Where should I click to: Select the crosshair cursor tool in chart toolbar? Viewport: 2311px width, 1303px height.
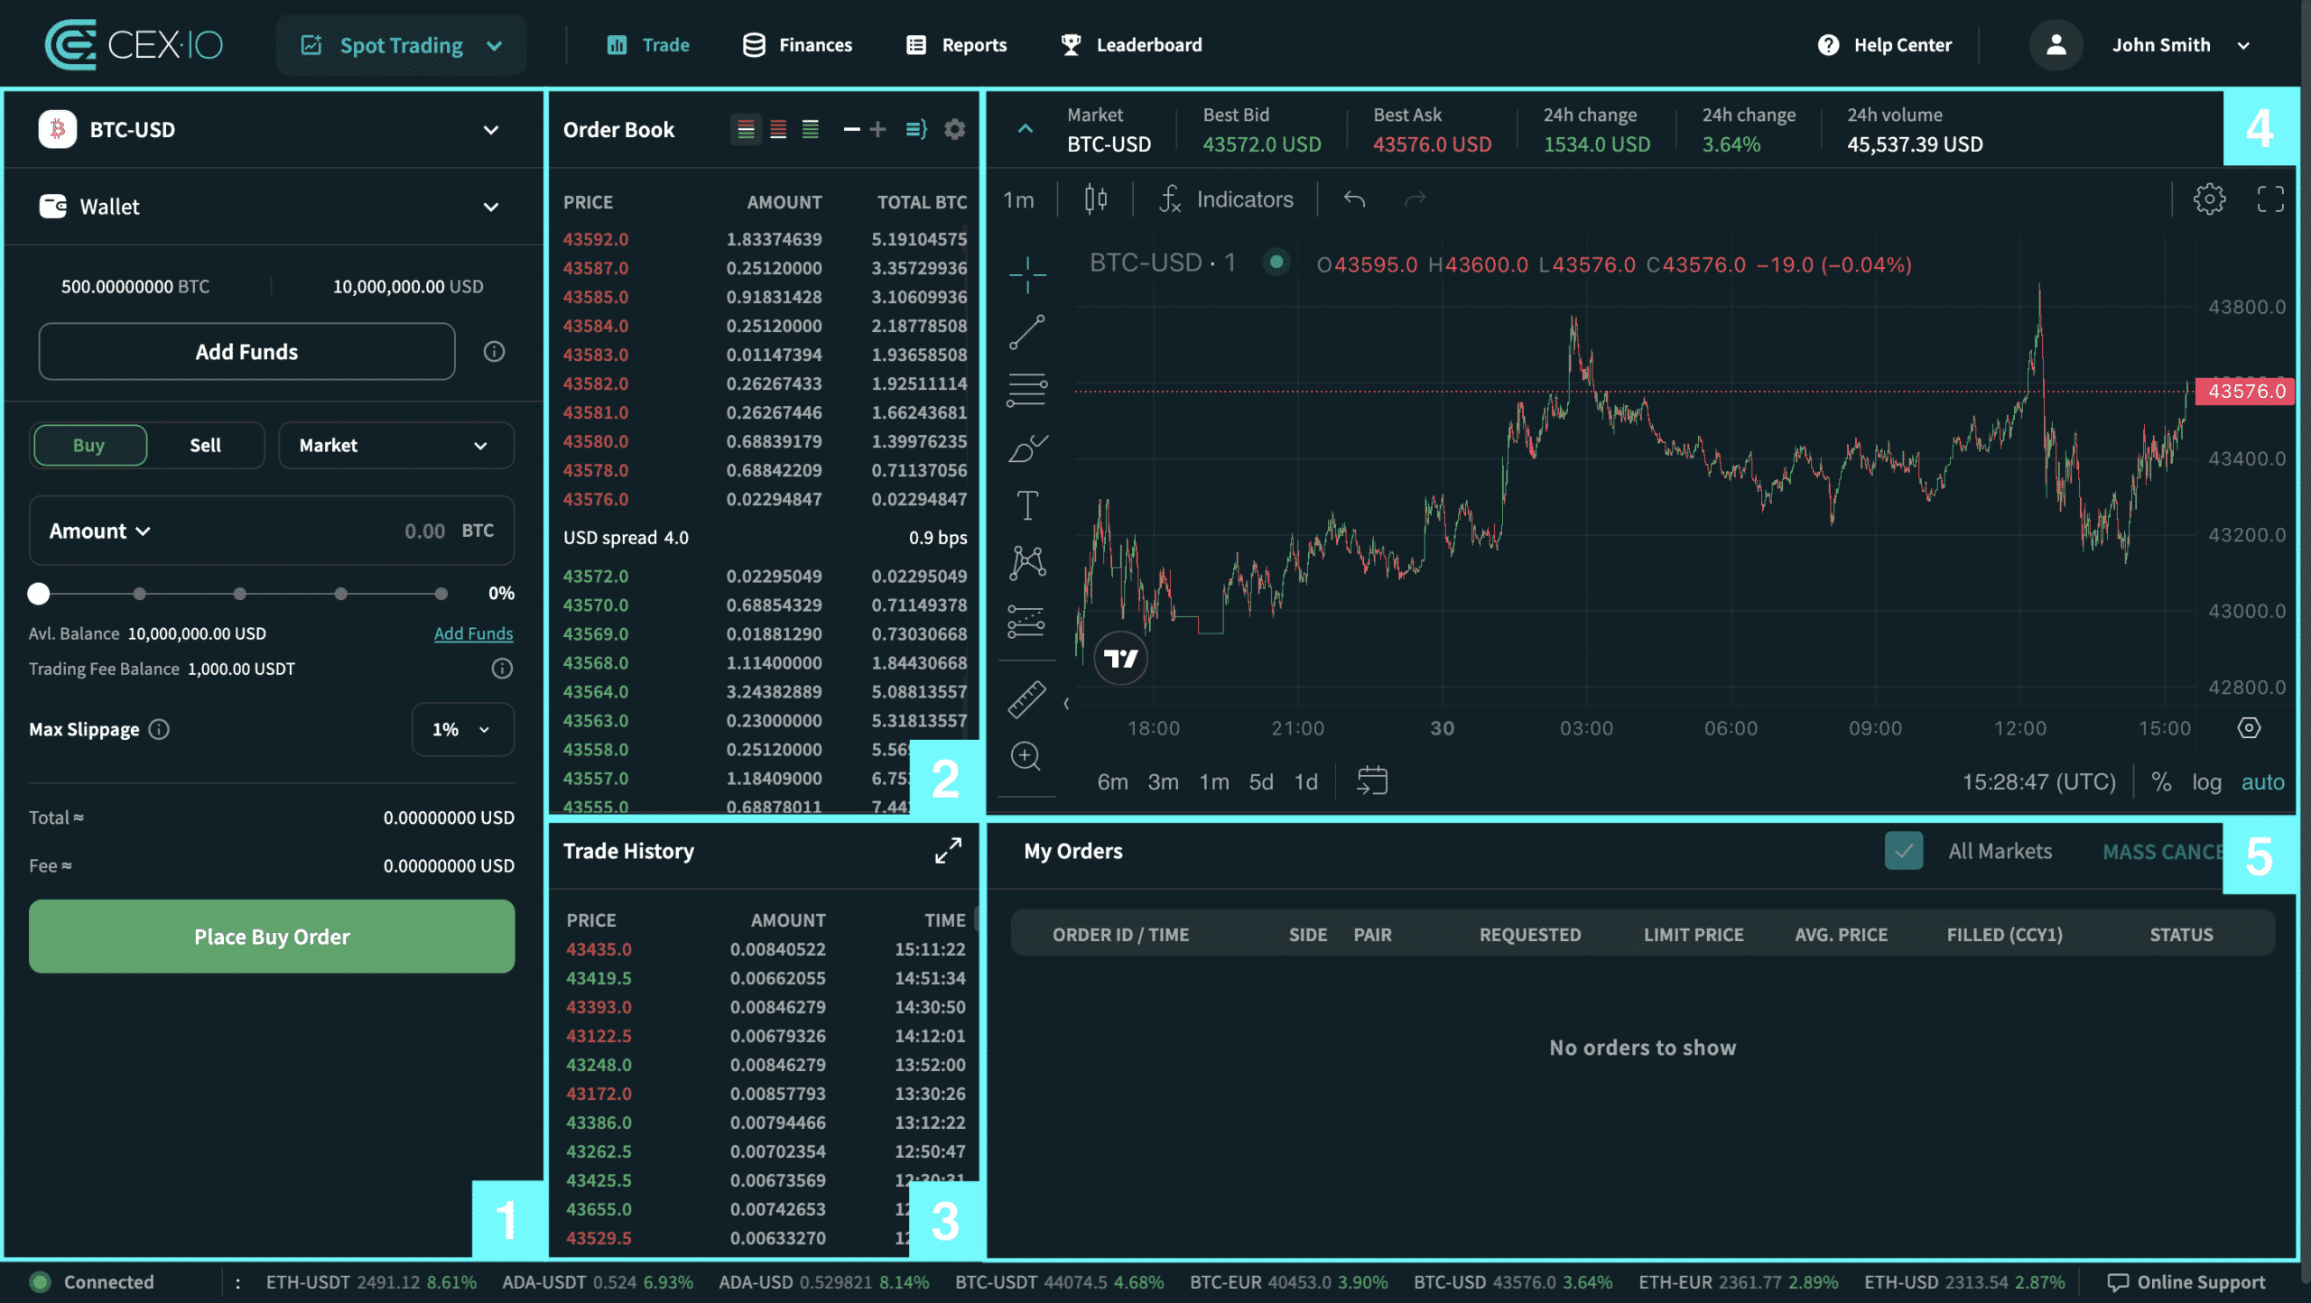pos(1027,273)
